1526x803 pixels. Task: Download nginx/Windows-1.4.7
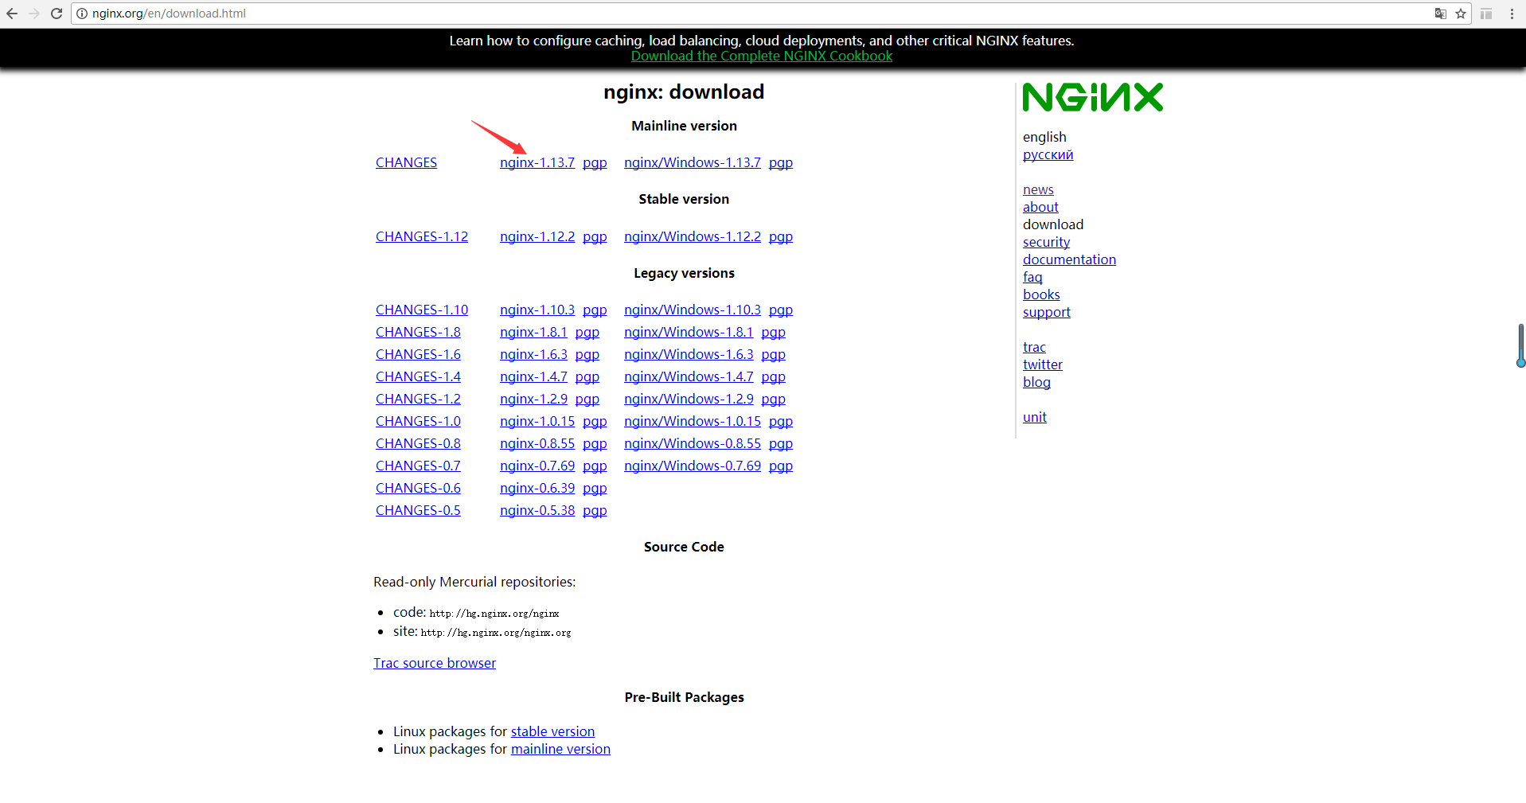point(689,376)
